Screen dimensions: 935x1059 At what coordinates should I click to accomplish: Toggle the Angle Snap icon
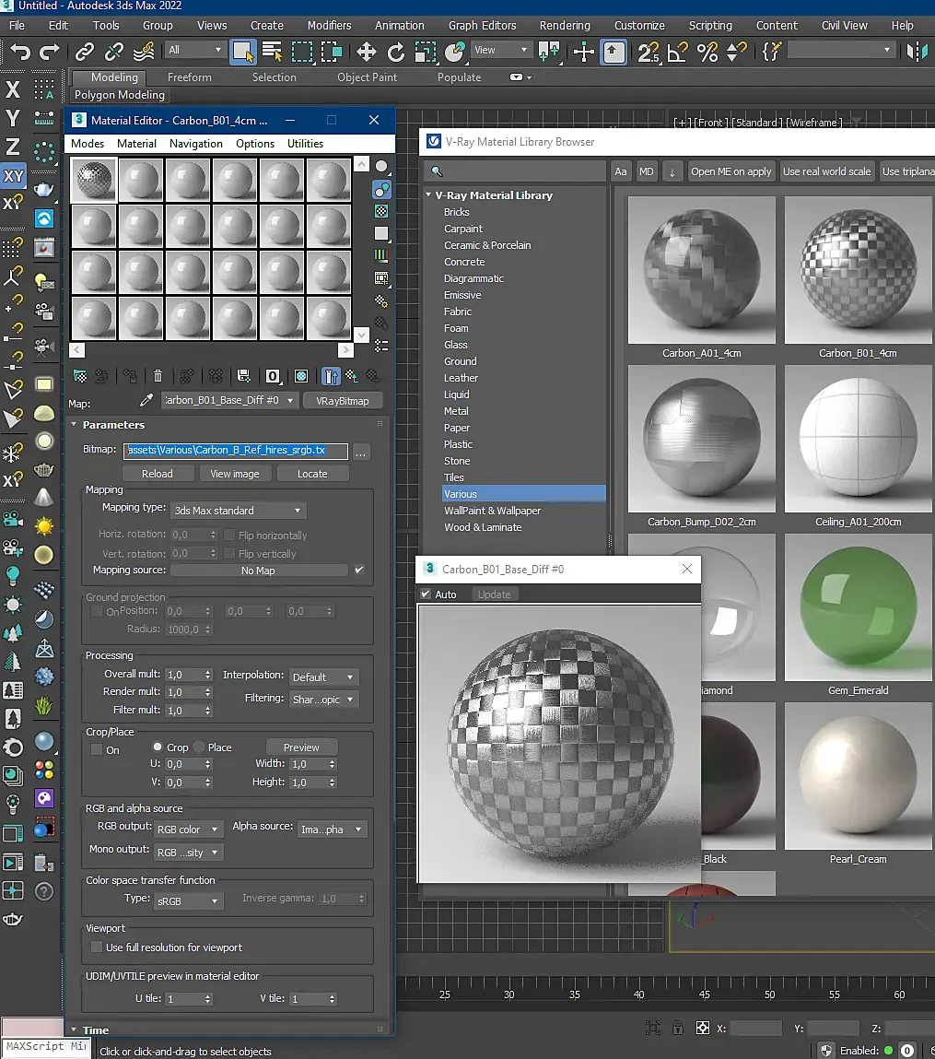(678, 52)
